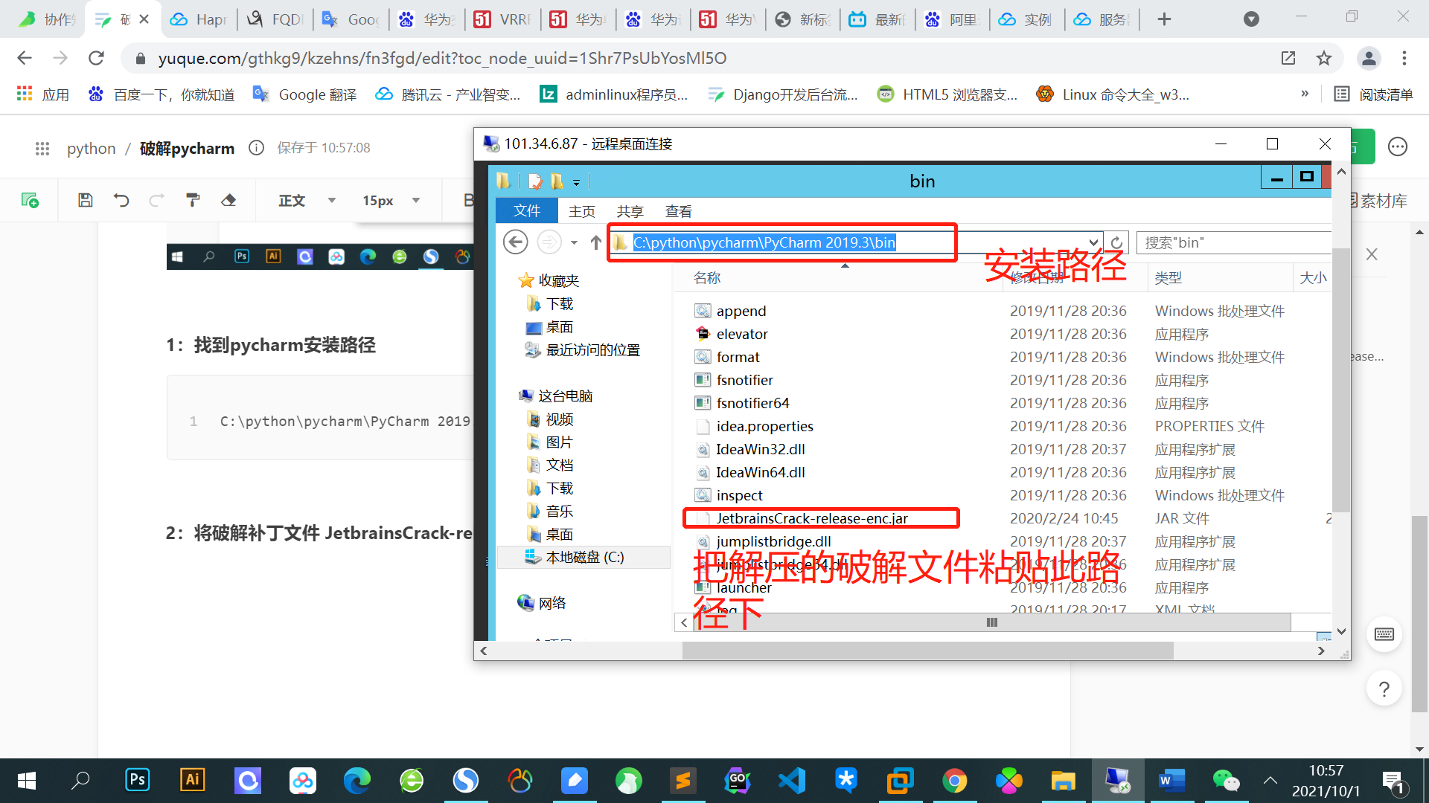Click the eraser clear-format icon
1429x803 pixels.
228,200
